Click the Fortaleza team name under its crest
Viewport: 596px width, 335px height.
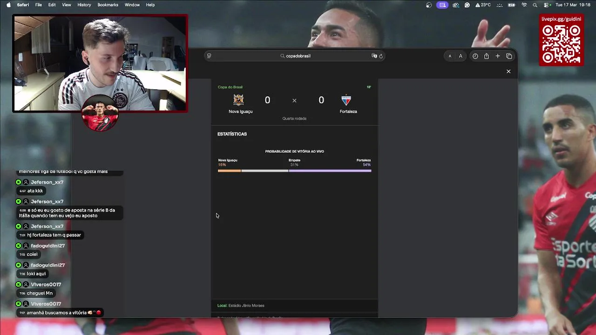[348, 112]
